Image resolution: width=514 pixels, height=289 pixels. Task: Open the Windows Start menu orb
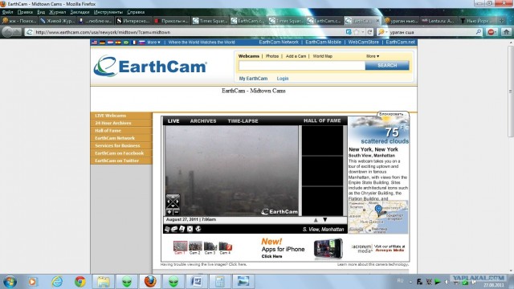click(x=10, y=282)
